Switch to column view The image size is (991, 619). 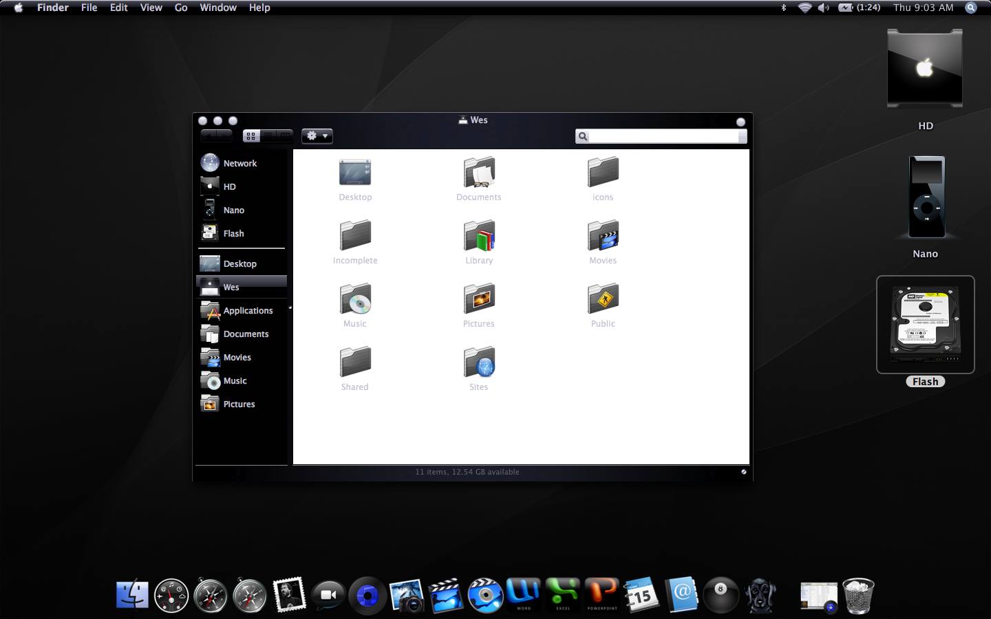pos(284,136)
